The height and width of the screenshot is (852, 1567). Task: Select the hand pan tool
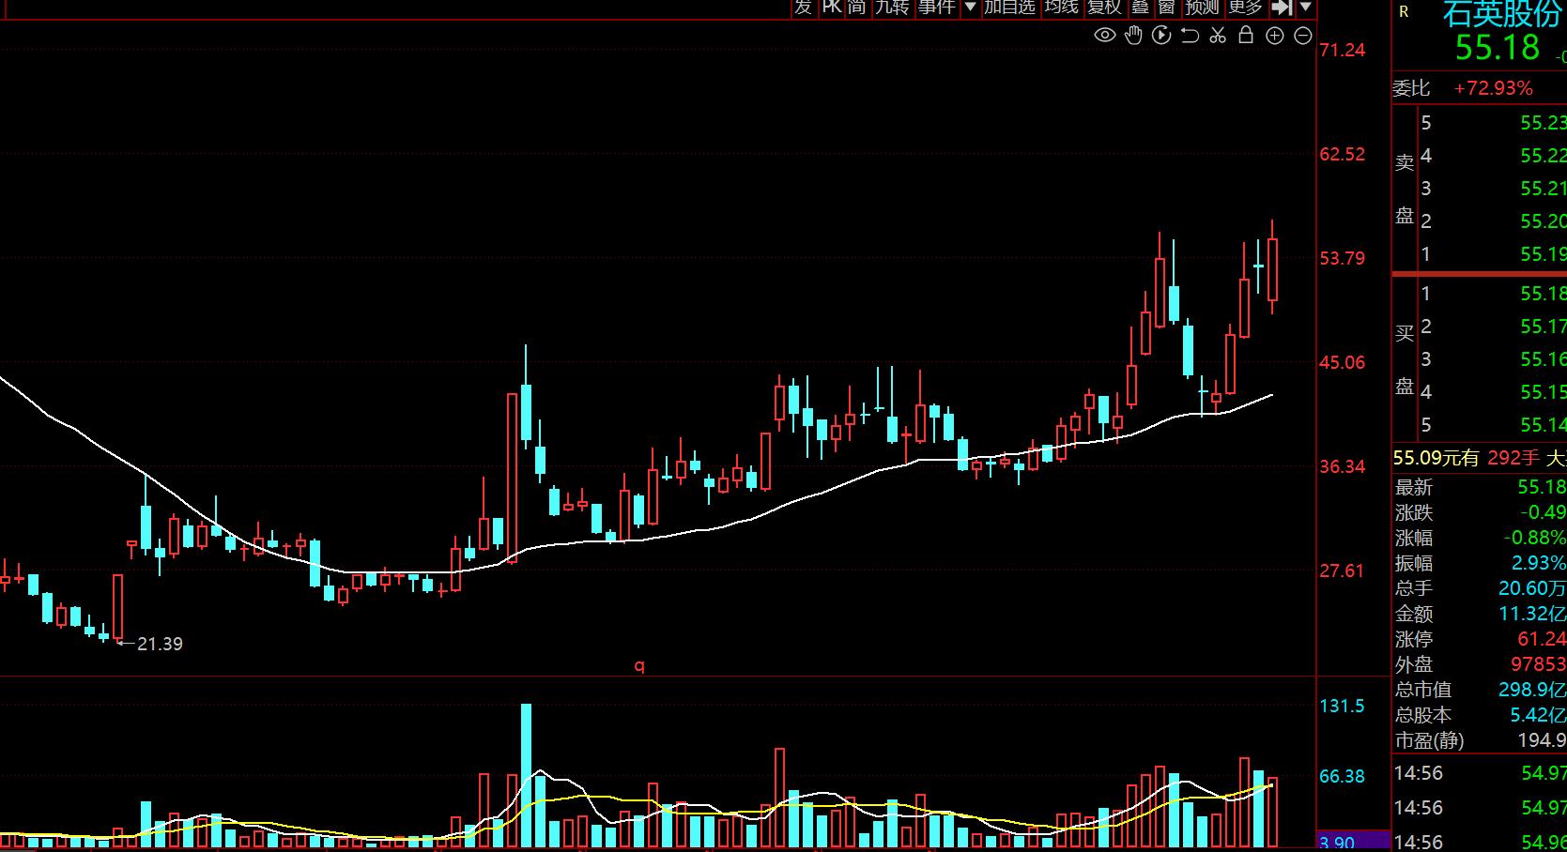(1133, 36)
